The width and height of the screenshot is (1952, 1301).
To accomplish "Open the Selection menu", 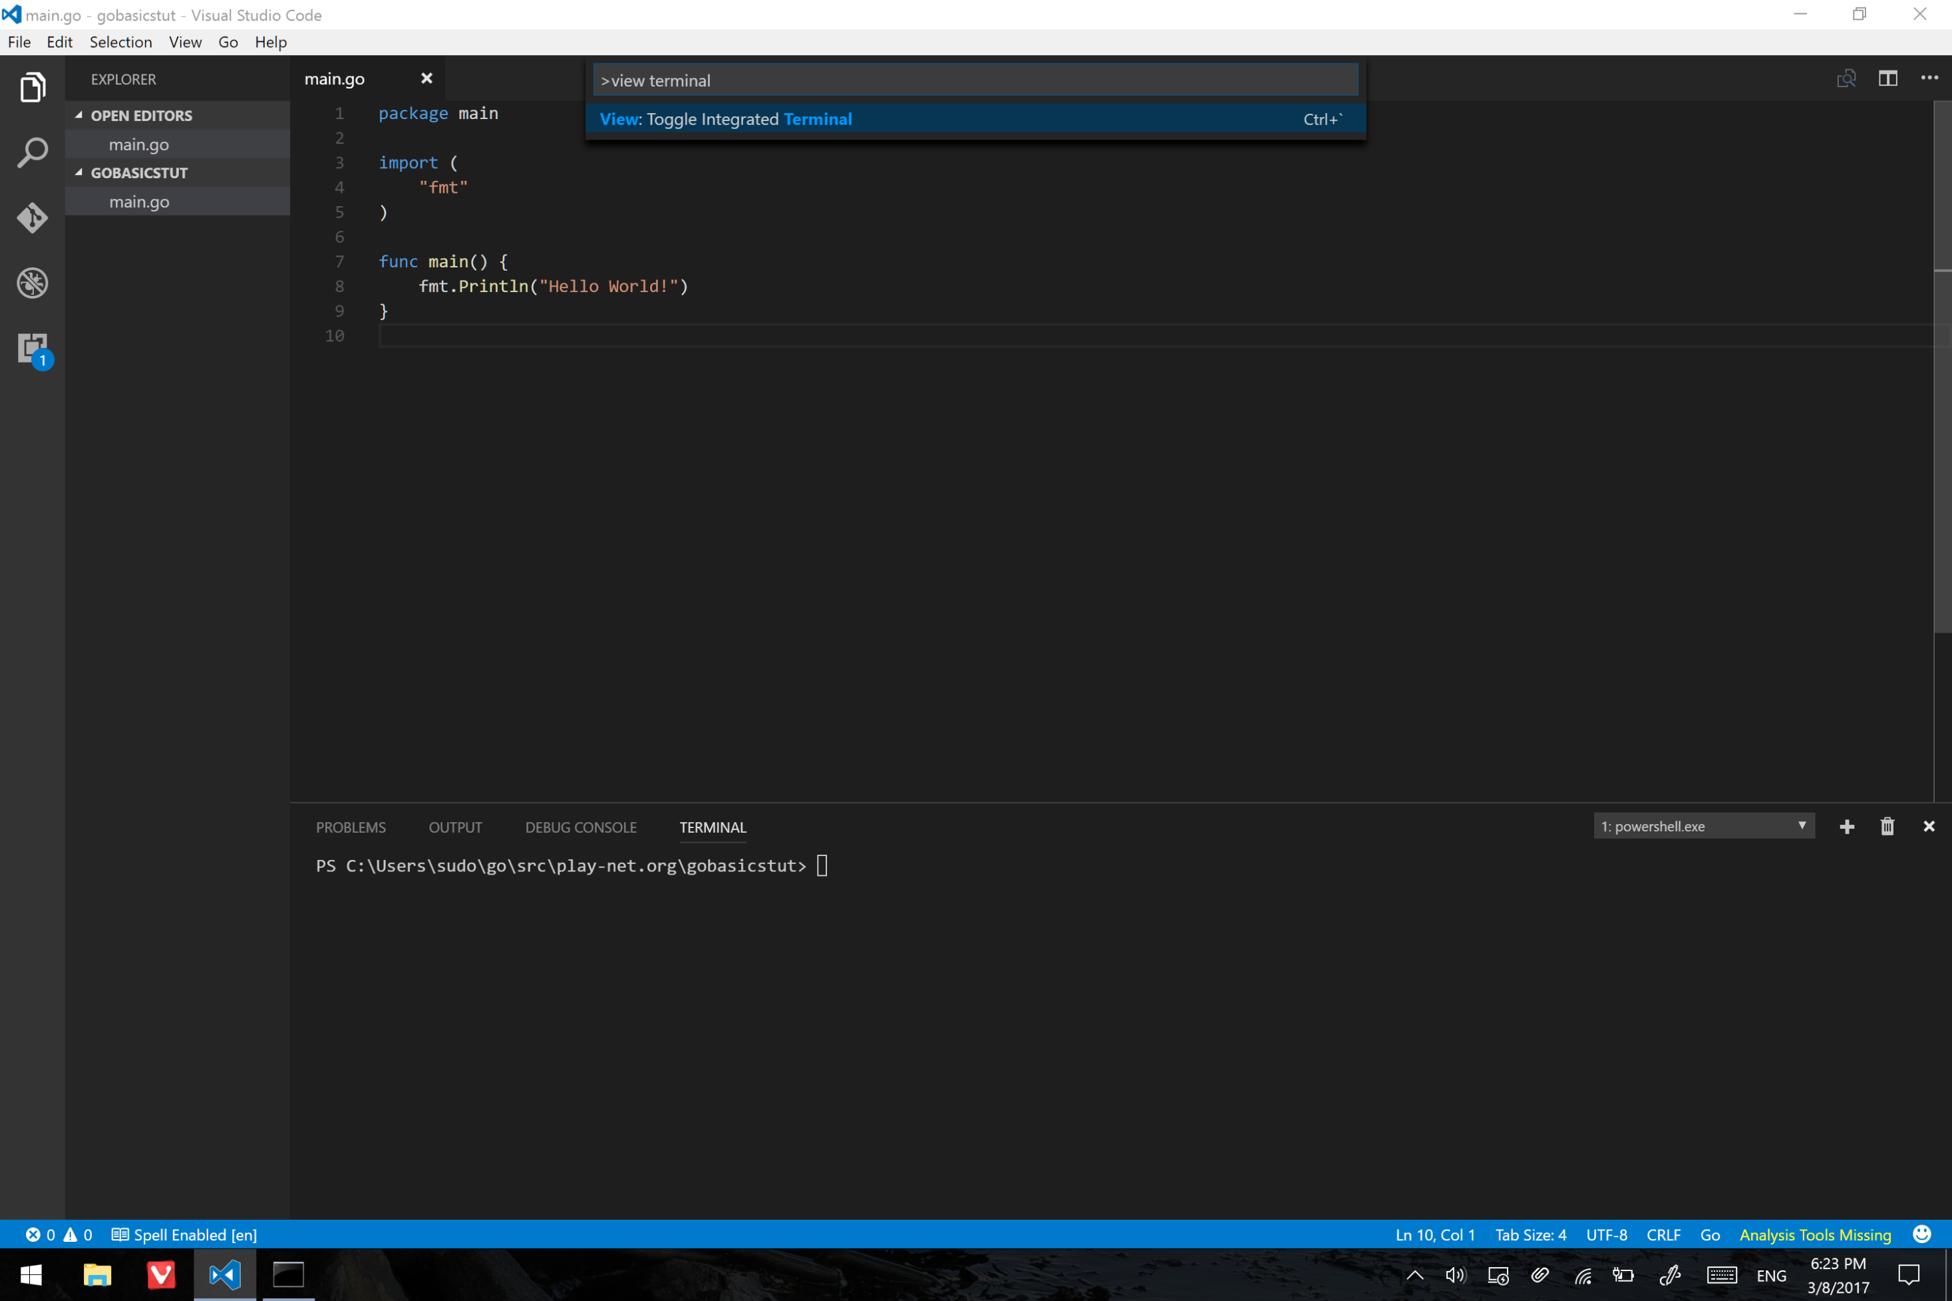I will click(x=121, y=41).
